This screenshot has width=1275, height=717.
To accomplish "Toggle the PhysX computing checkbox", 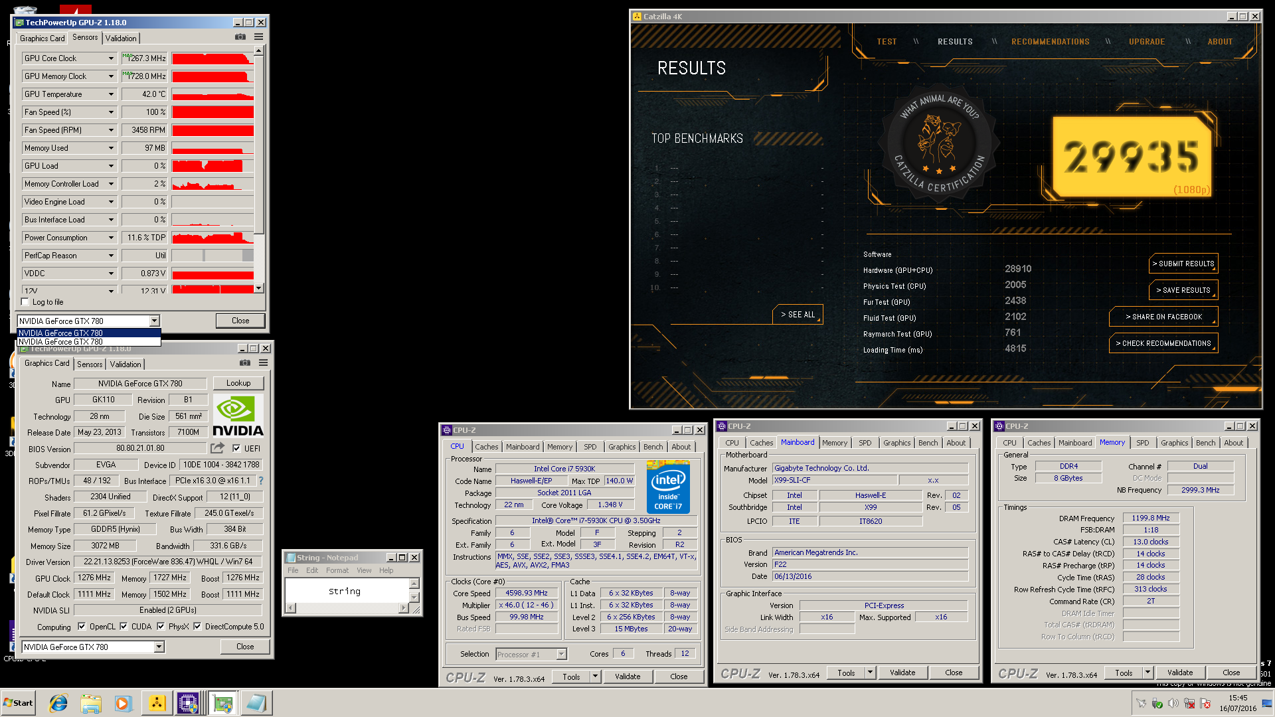I will (161, 626).
